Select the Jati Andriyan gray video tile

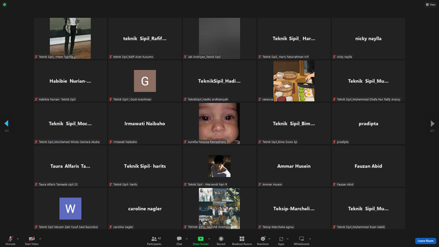coord(219,38)
